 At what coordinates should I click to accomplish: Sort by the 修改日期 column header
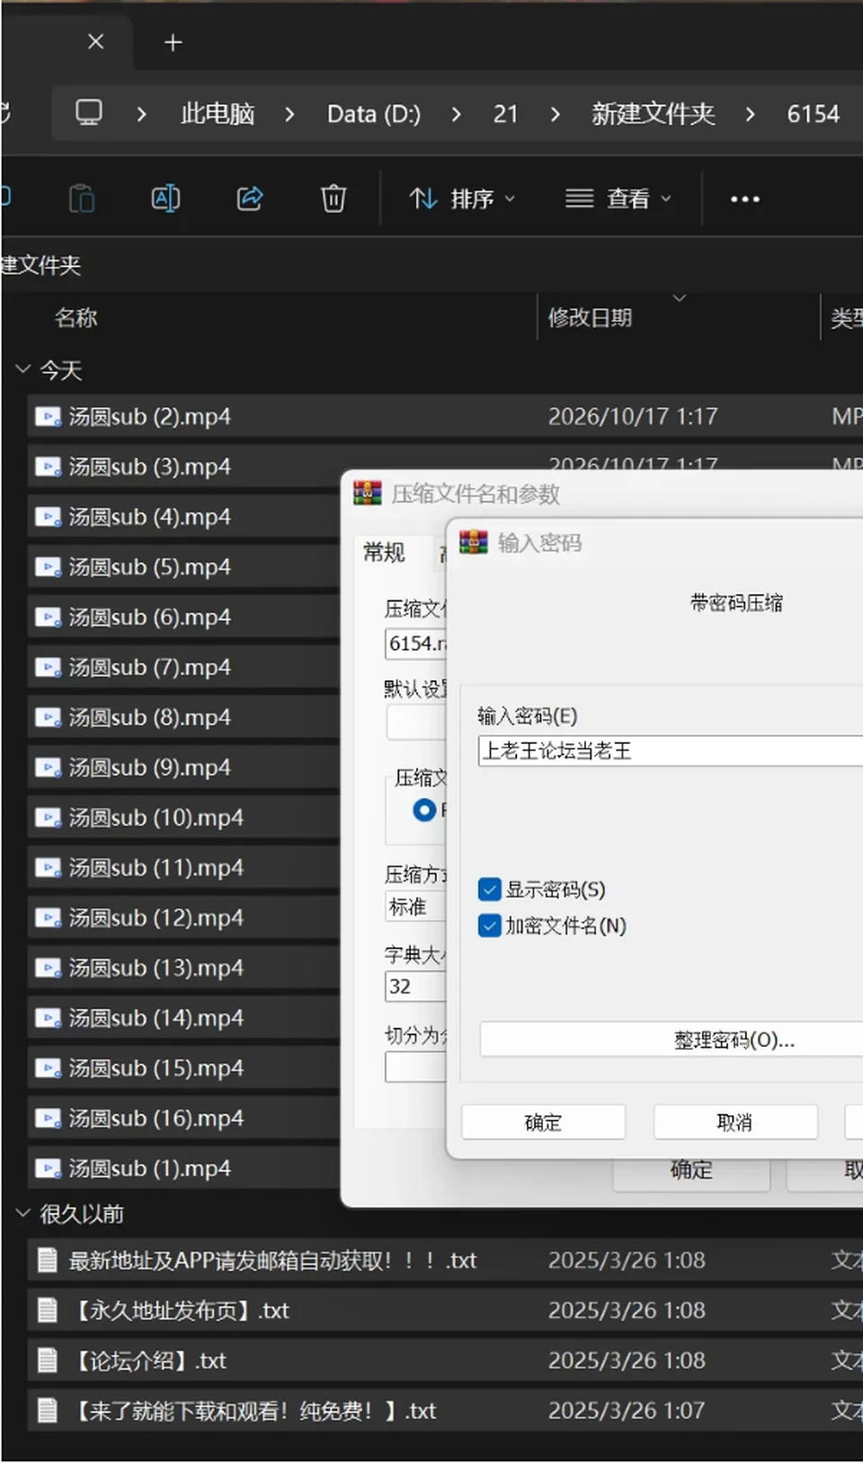590,317
